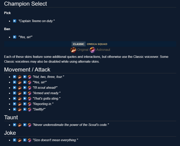The image size is (180, 146).
Task: Click the Teemo icon beside the Original link
Action: [x=73, y=50]
